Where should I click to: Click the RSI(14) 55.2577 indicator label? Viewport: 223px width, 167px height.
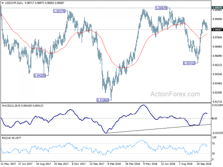click(12, 138)
